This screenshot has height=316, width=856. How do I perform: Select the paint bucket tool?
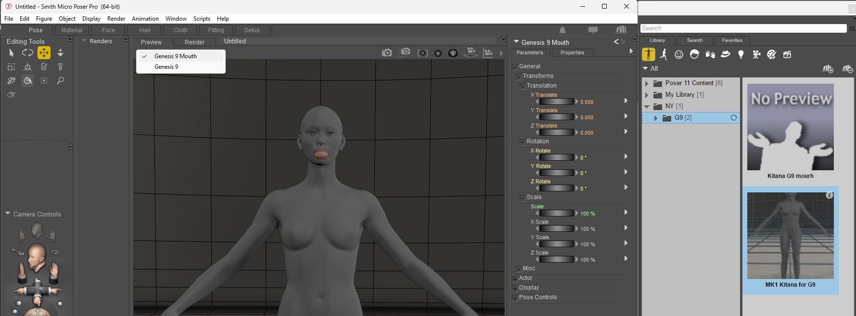tap(27, 81)
